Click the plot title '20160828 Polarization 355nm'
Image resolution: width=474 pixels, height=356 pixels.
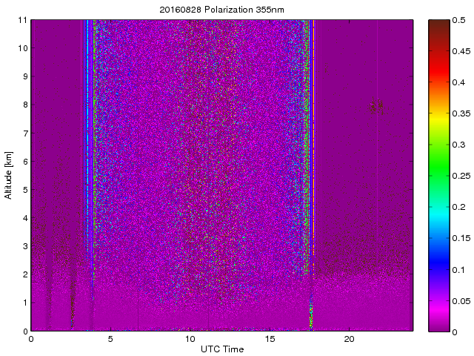(221, 10)
